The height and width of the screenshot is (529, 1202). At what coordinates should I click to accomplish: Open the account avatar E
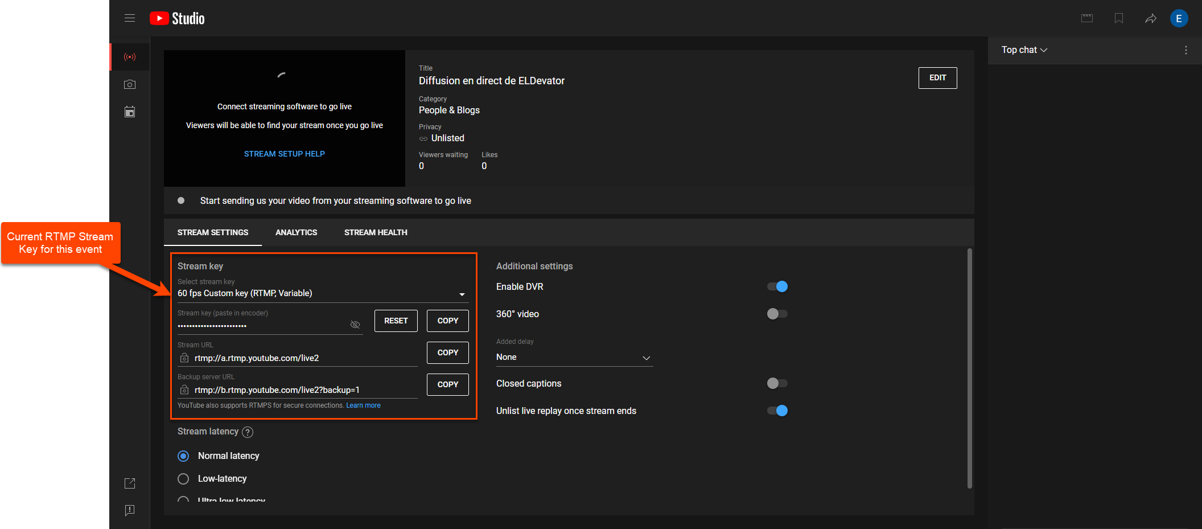pos(1179,18)
